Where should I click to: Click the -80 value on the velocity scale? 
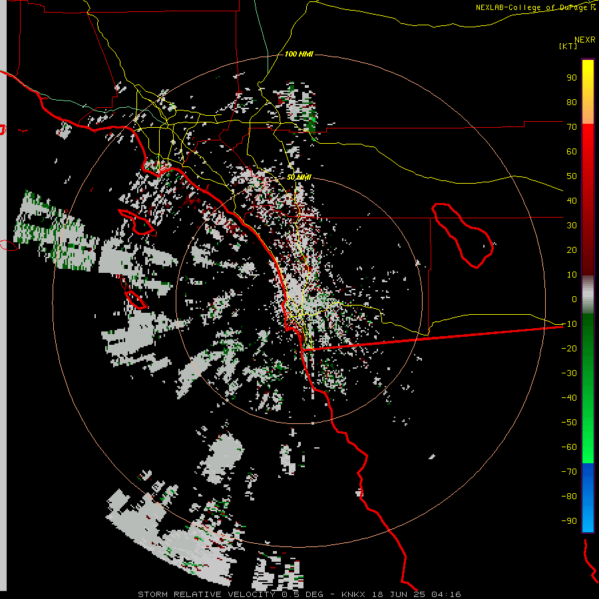[569, 497]
